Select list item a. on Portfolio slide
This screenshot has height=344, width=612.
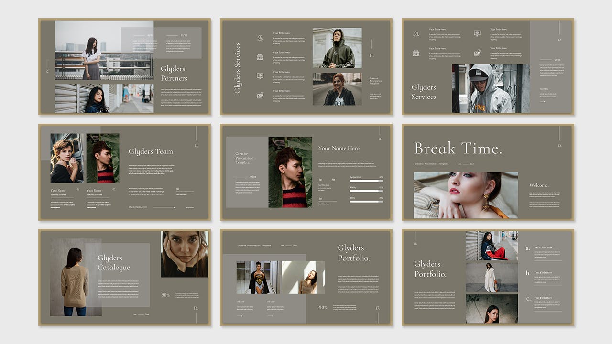pyautogui.click(x=528, y=248)
